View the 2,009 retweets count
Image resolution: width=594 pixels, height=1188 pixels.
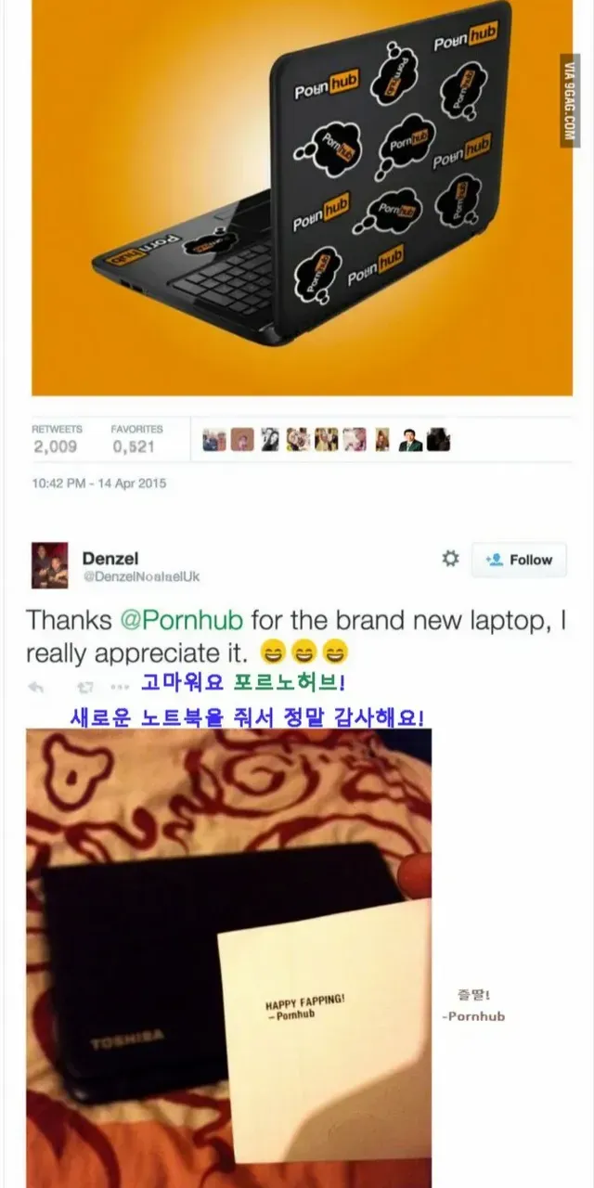point(57,446)
